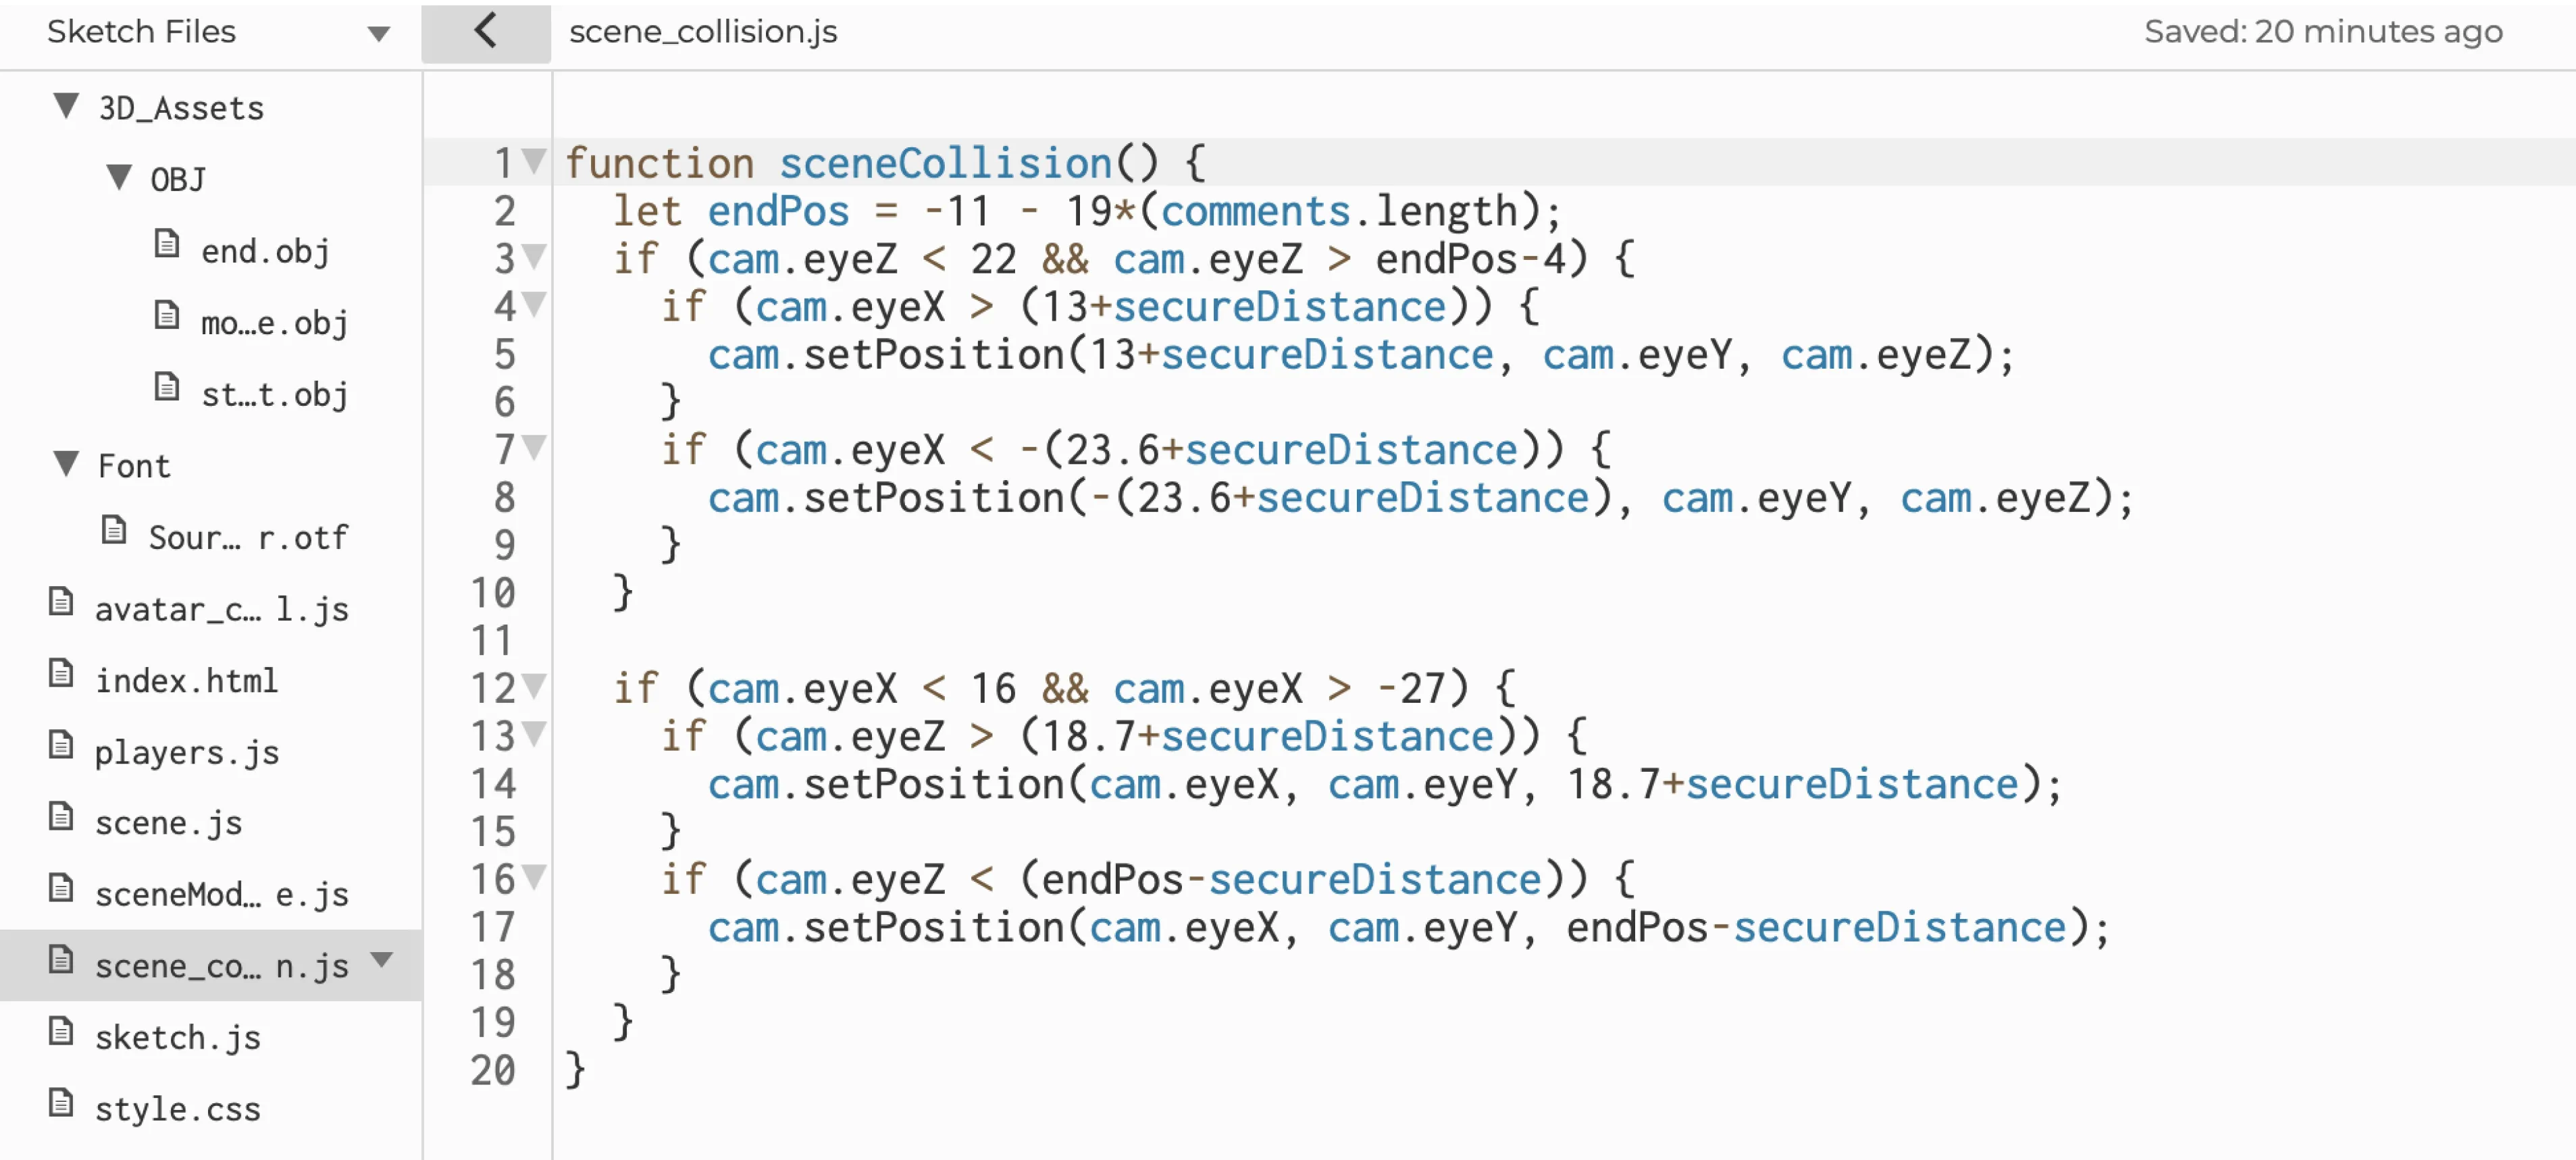
Task: Collapse the sceneCollision function fold on line 1
Action: click(x=535, y=160)
